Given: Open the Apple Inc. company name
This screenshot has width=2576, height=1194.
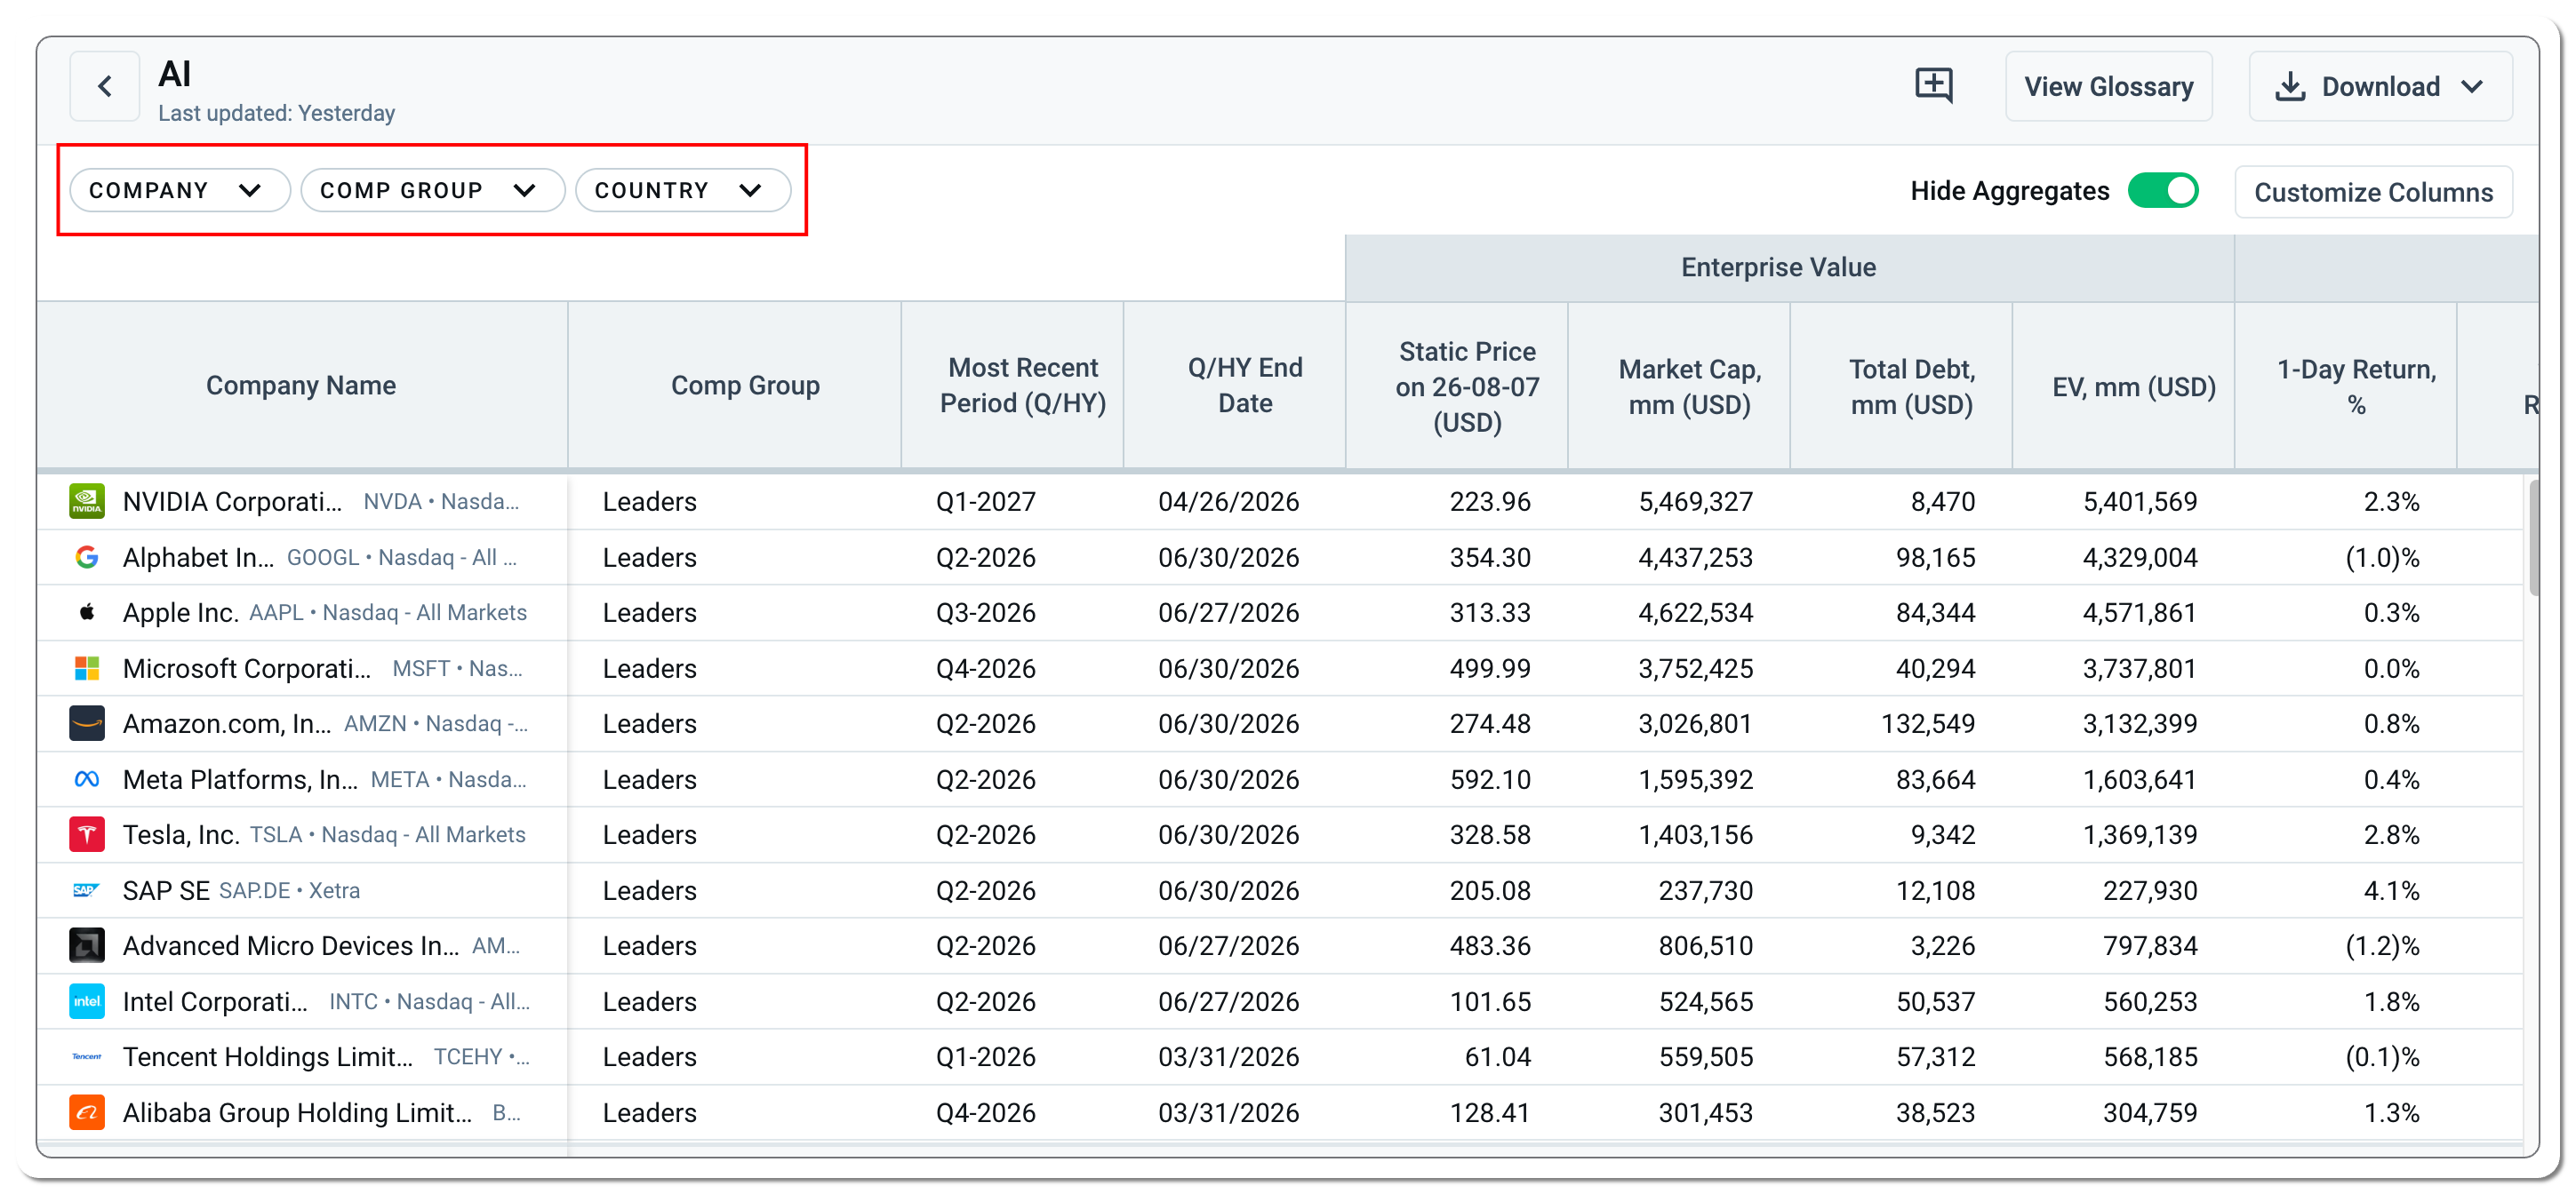Looking at the screenshot, I should [x=180, y=612].
